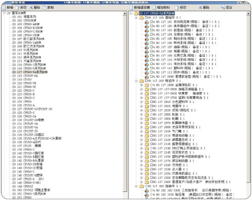Click the 新增 icon in left toolbar
252x200 pixels.
4,8
